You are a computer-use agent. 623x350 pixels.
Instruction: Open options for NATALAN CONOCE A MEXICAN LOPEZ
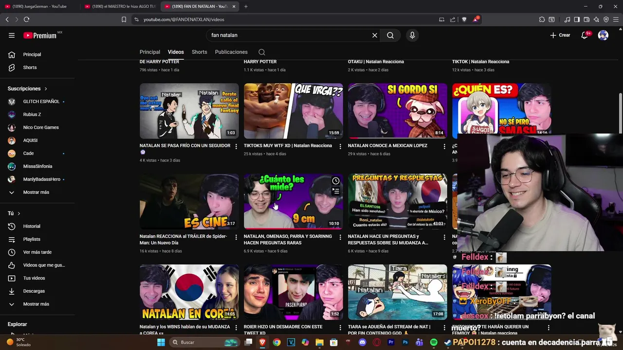(444, 146)
